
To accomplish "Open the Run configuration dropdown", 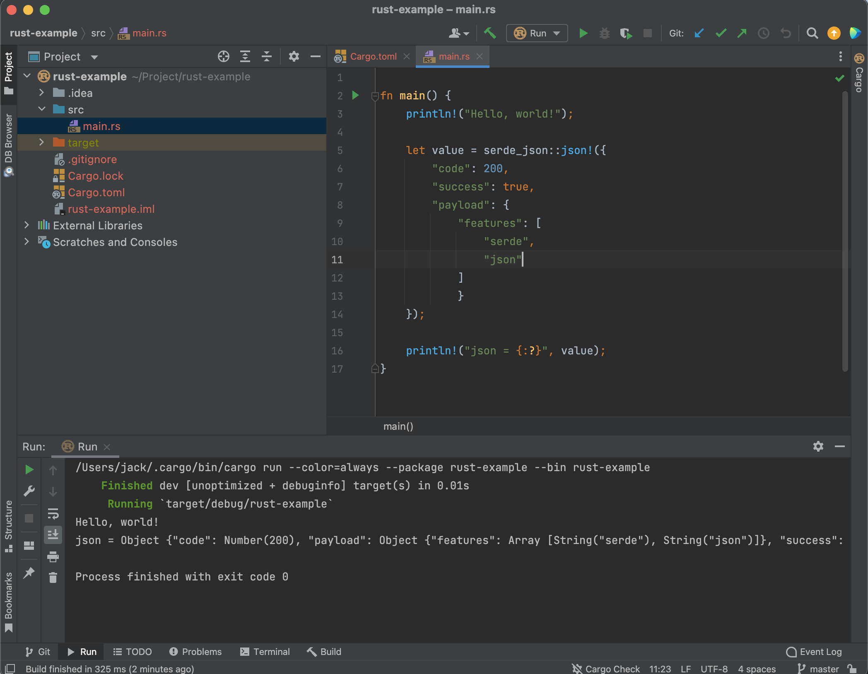I will point(537,33).
